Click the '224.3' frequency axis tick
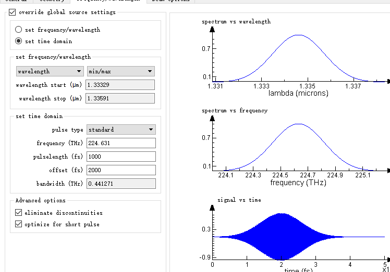This screenshot has height=272, width=390. tap(253, 175)
